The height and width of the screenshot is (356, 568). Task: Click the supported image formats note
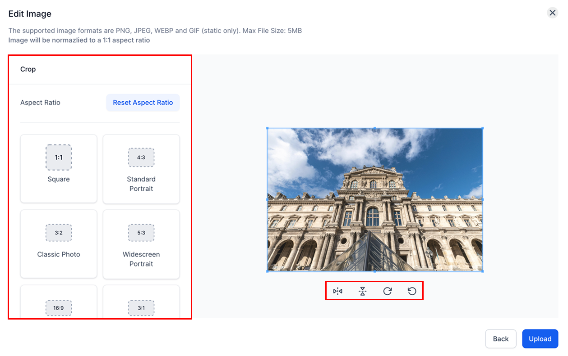coord(155,31)
